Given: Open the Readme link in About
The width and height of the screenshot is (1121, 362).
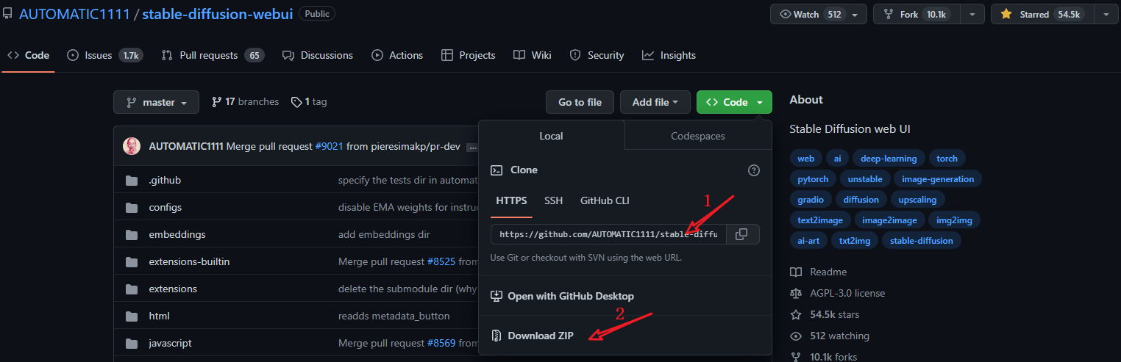Looking at the screenshot, I should (819, 272).
